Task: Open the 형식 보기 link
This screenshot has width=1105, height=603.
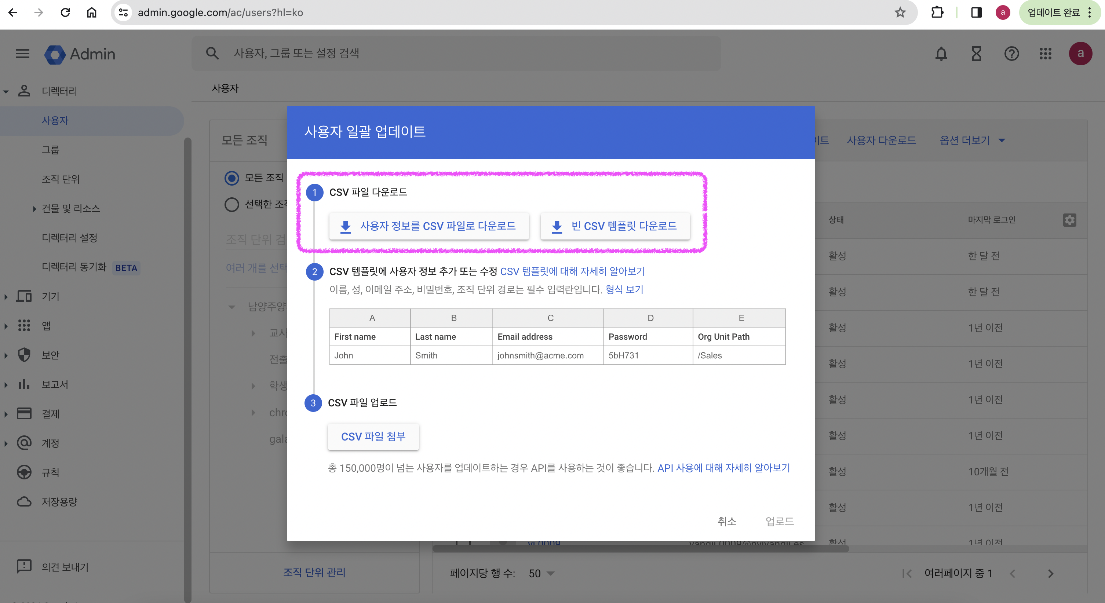Action: pyautogui.click(x=624, y=289)
